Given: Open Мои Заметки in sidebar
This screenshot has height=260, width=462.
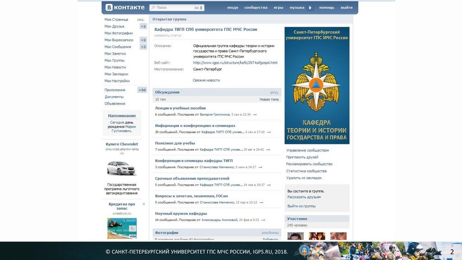Looking at the screenshot, I should 115,54.
